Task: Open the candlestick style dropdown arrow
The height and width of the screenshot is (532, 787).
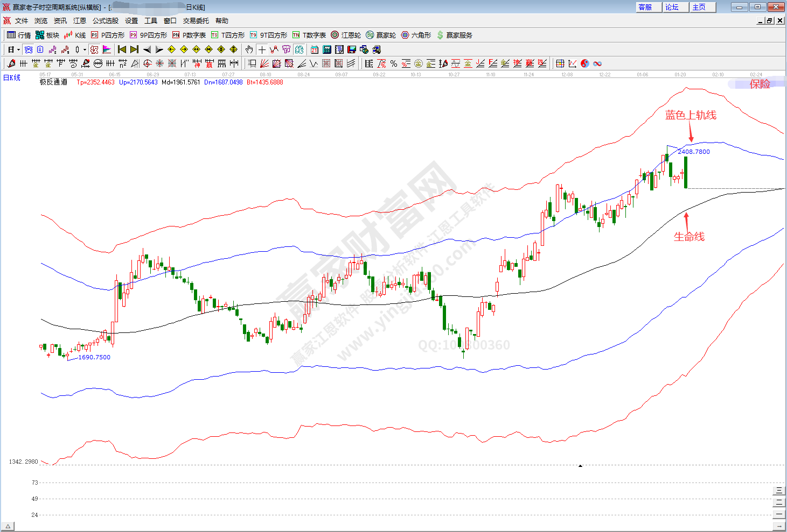Action: point(85,49)
